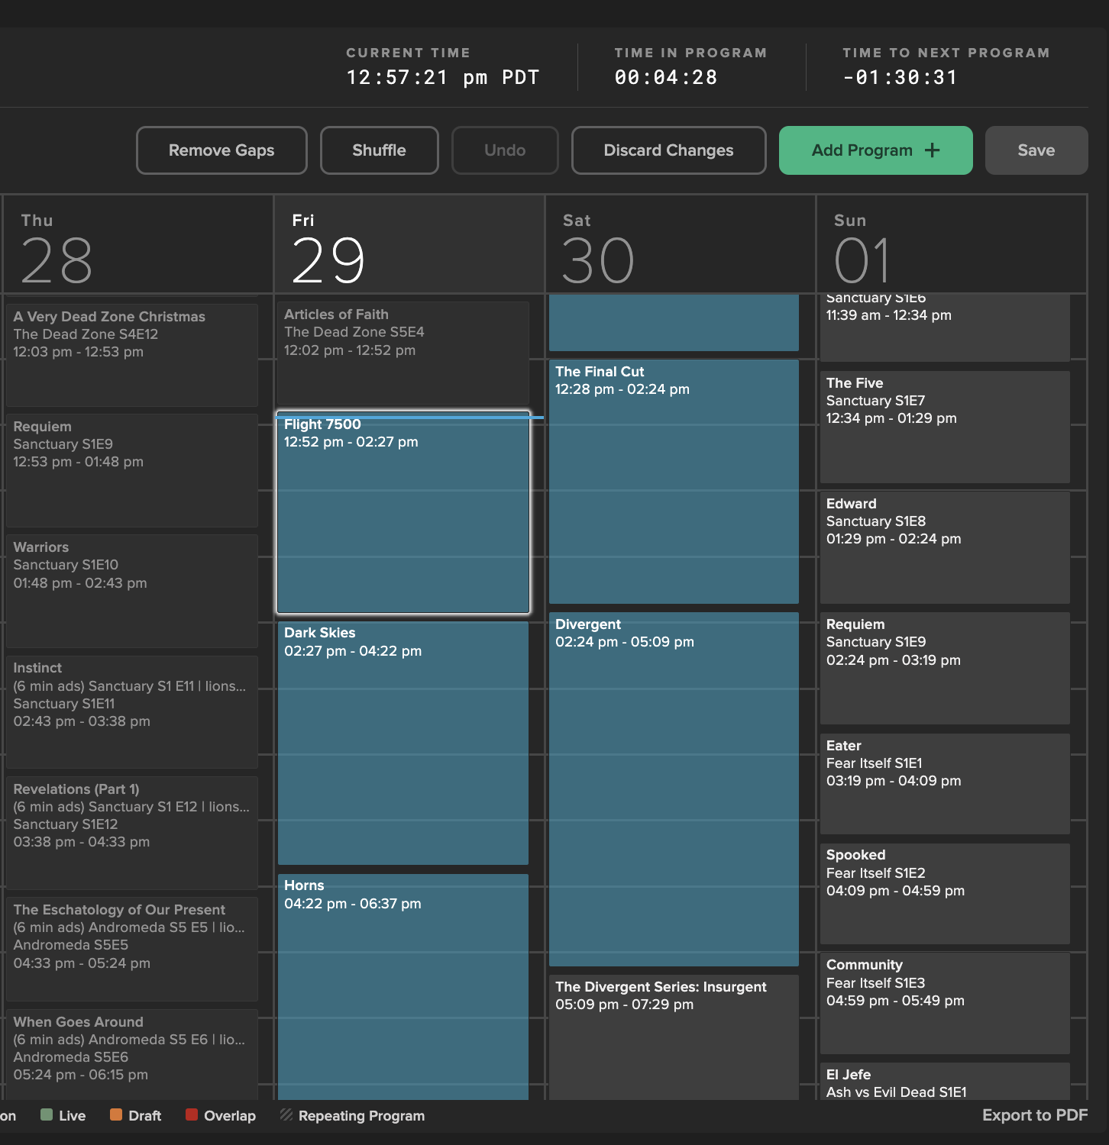Image resolution: width=1109 pixels, height=1145 pixels.
Task: Click the red Overlap legend indicator
Action: (x=192, y=1115)
